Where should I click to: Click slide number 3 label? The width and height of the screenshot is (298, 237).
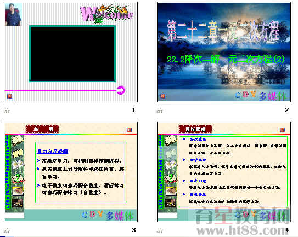point(134,230)
